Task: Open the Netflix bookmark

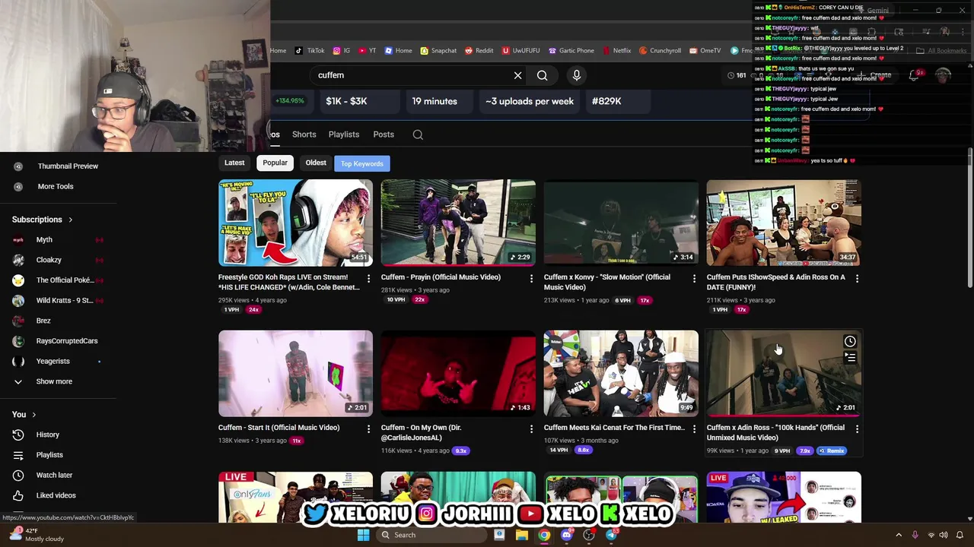Action: tap(616, 51)
